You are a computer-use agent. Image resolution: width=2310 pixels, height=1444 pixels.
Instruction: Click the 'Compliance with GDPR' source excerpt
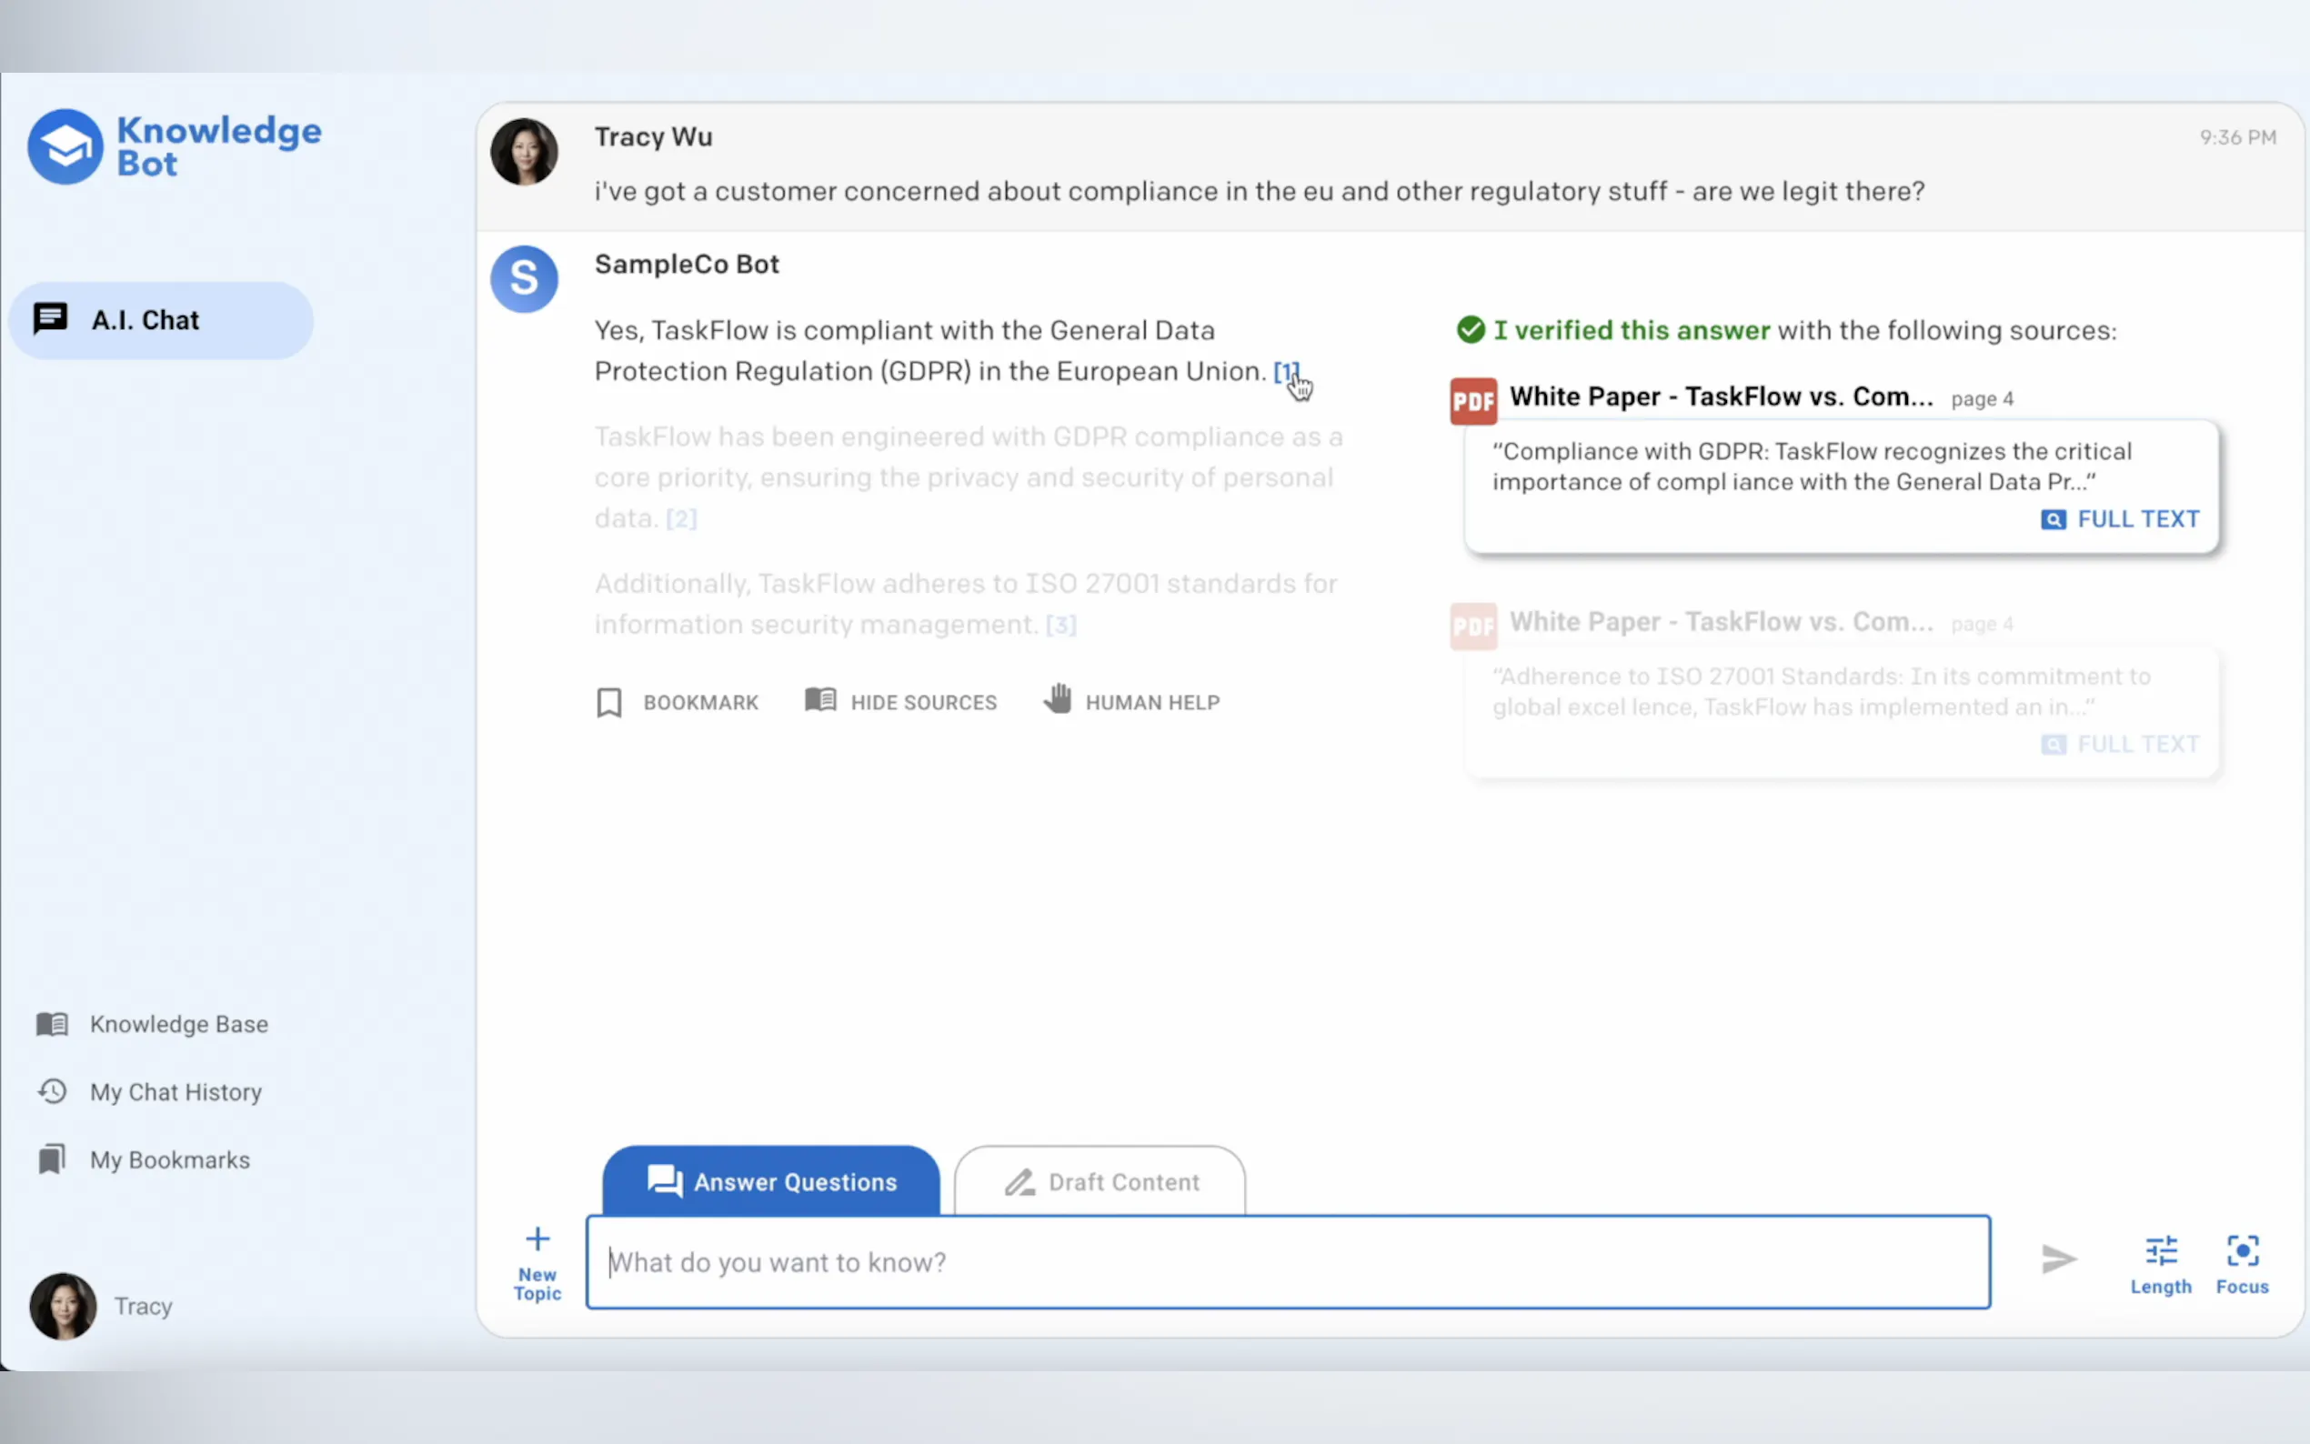pos(1812,466)
